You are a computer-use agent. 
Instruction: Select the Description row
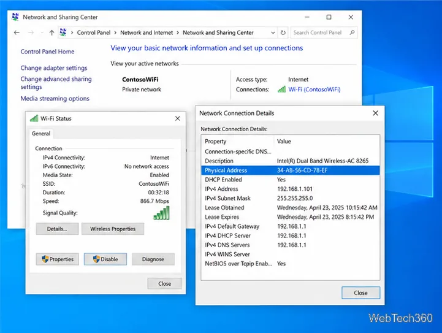click(291, 161)
